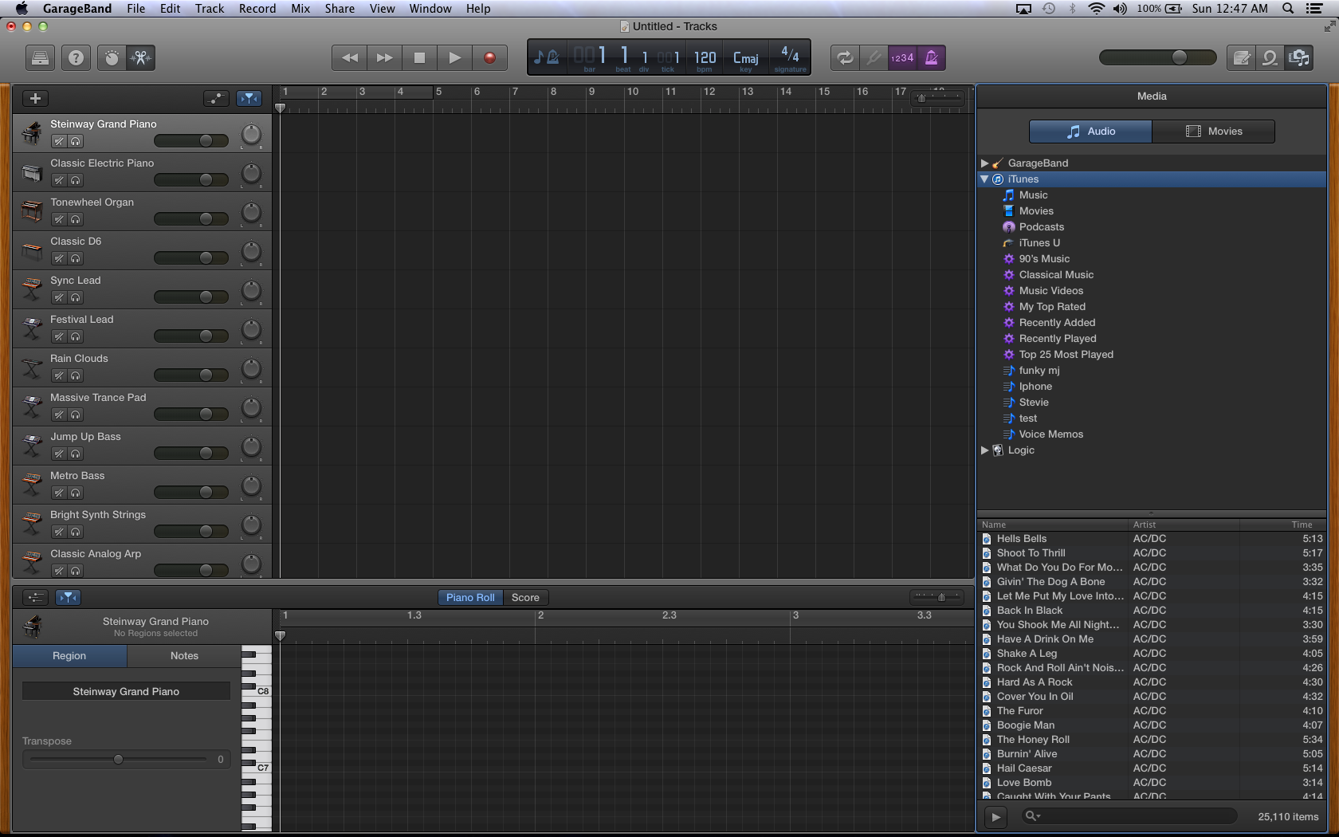This screenshot has height=837, width=1339.
Task: Mute the Steinway Grand Piano track
Action: (58, 141)
